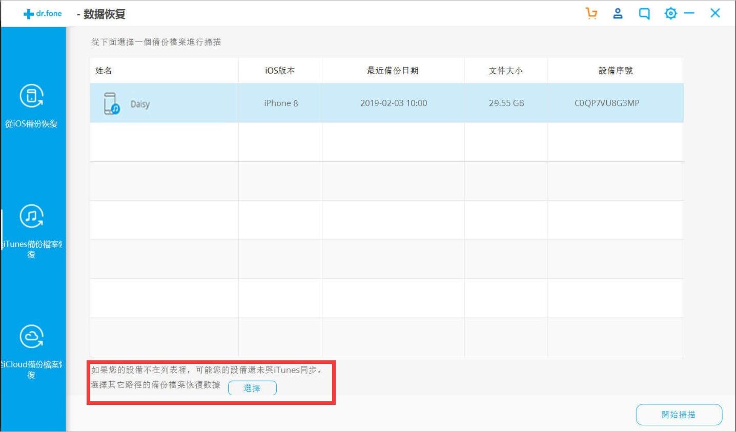Click the 2019-02-03 10:00 backup date cell

(393, 103)
